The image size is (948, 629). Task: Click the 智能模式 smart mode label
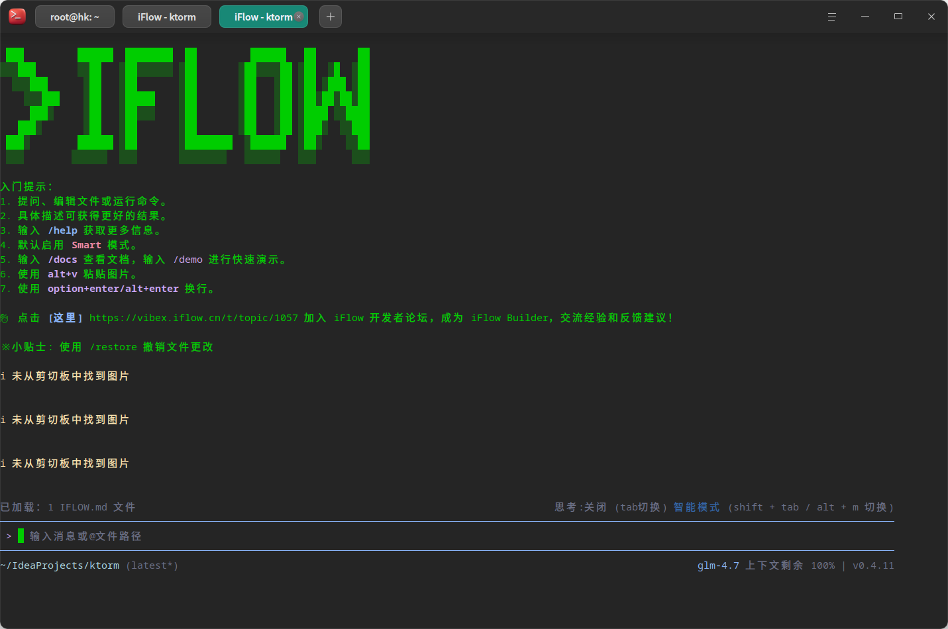coord(696,507)
